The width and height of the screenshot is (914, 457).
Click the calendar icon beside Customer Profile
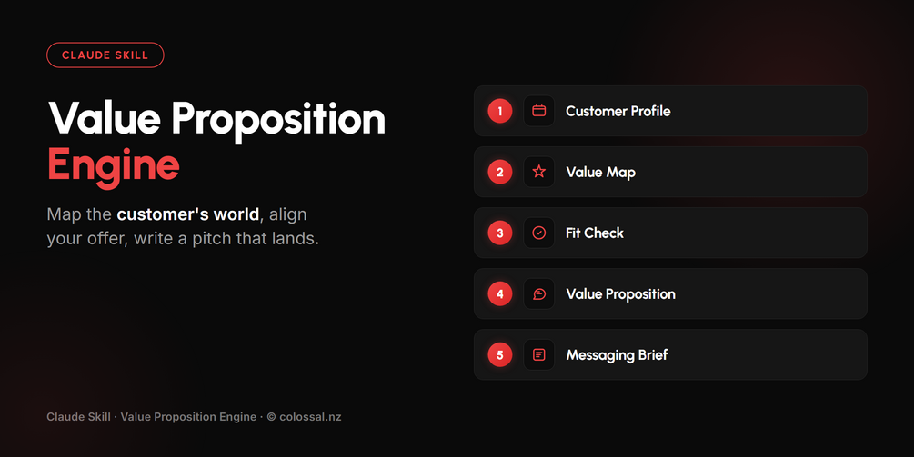point(538,111)
